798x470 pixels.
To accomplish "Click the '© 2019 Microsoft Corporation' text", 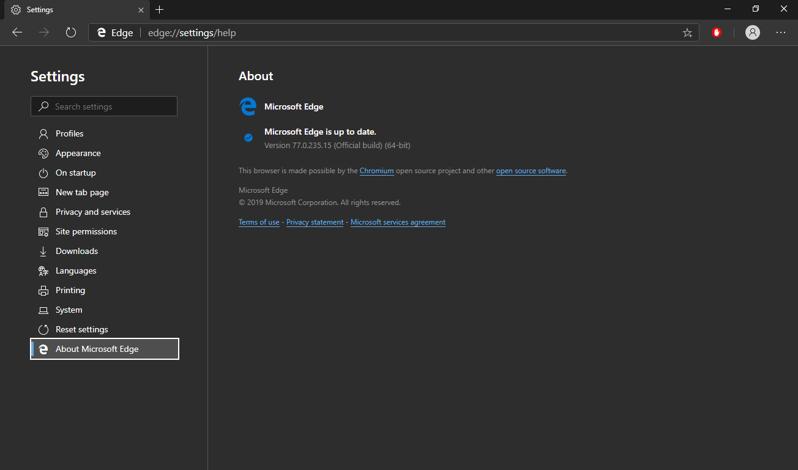I will tap(319, 203).
